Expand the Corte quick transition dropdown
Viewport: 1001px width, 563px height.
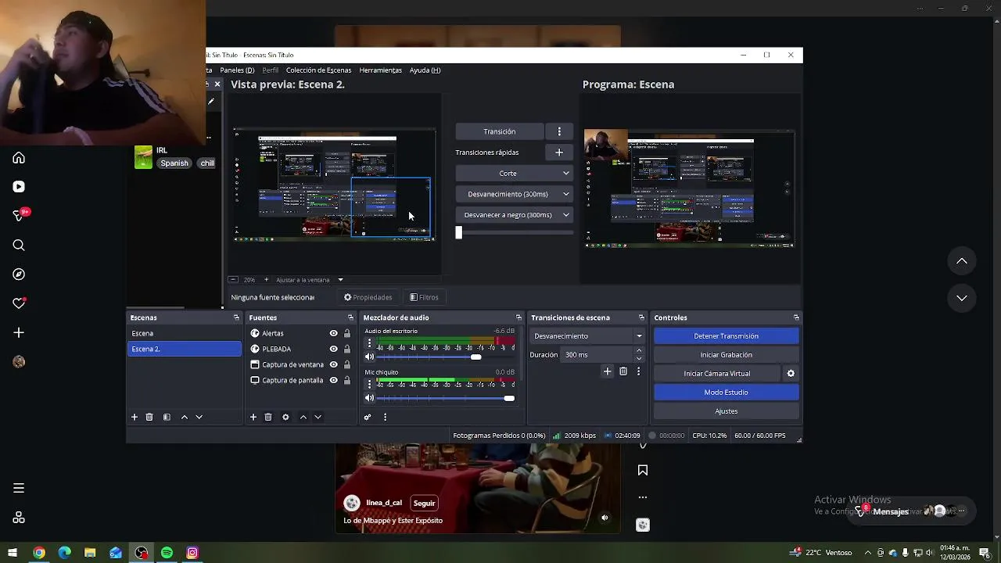click(566, 174)
